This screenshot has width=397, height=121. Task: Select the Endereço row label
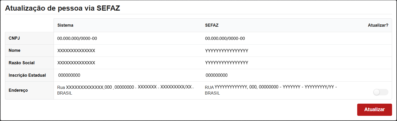tap(18, 90)
